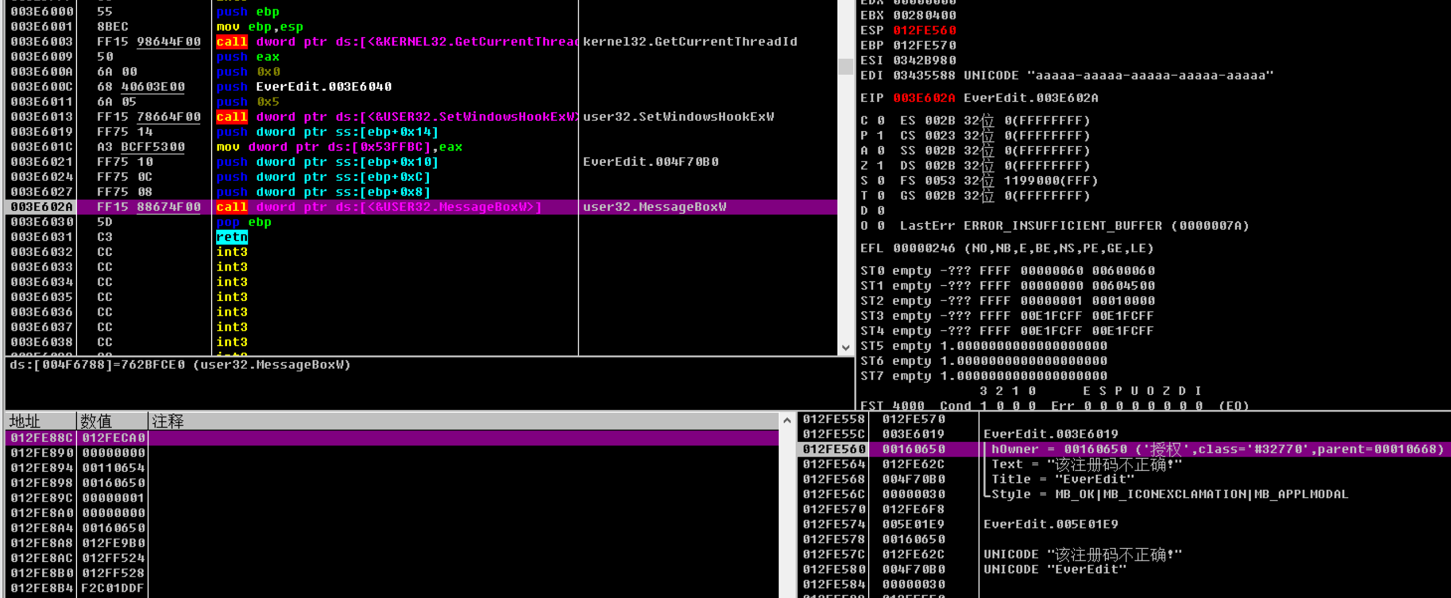
Task: Select stack row 012FE55C EverEdit.003E6019
Action: (x=1124, y=434)
